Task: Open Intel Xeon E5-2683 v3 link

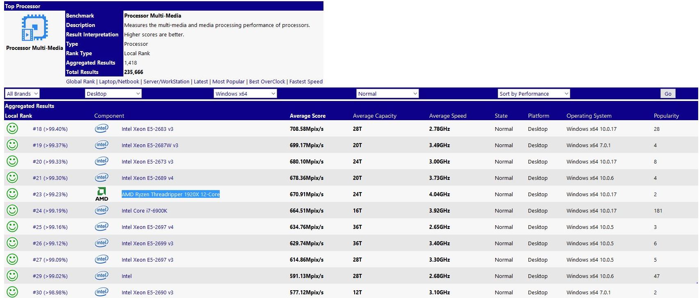Action: [147, 129]
